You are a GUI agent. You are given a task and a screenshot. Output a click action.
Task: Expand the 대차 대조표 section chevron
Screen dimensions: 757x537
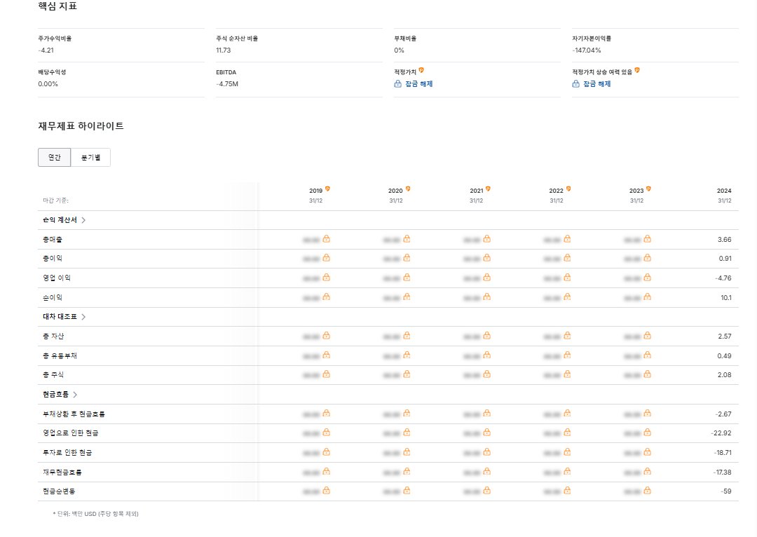click(83, 317)
